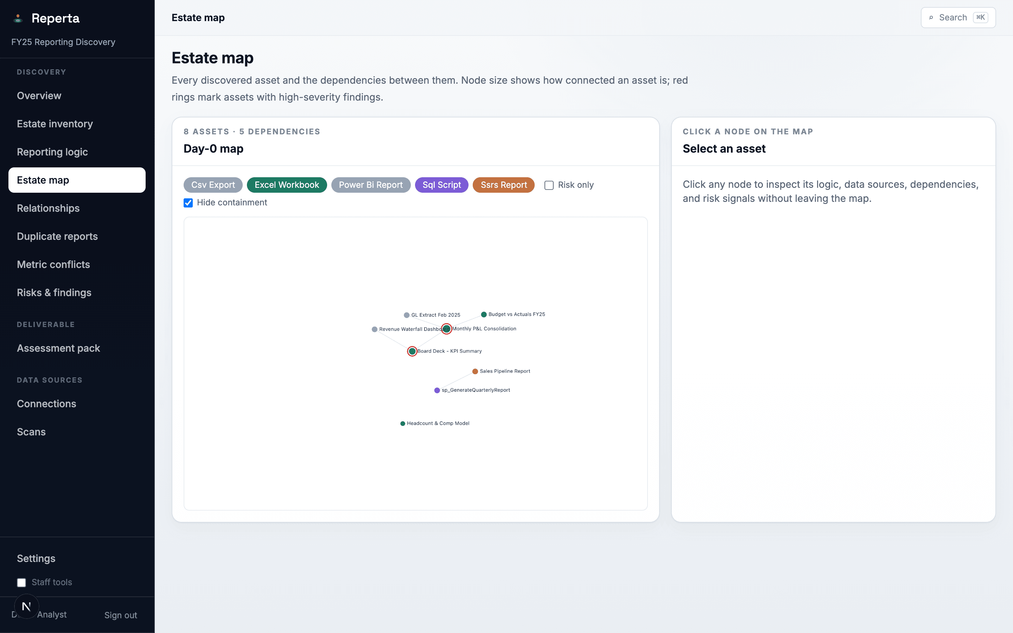Select the Sales Pipeline Report orange node
The width and height of the screenshot is (1013, 633).
[475, 371]
